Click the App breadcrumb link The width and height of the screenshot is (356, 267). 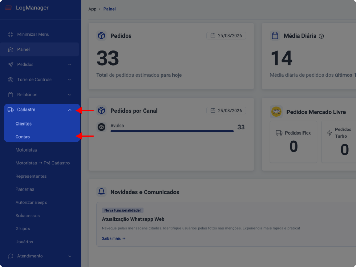[x=92, y=9]
